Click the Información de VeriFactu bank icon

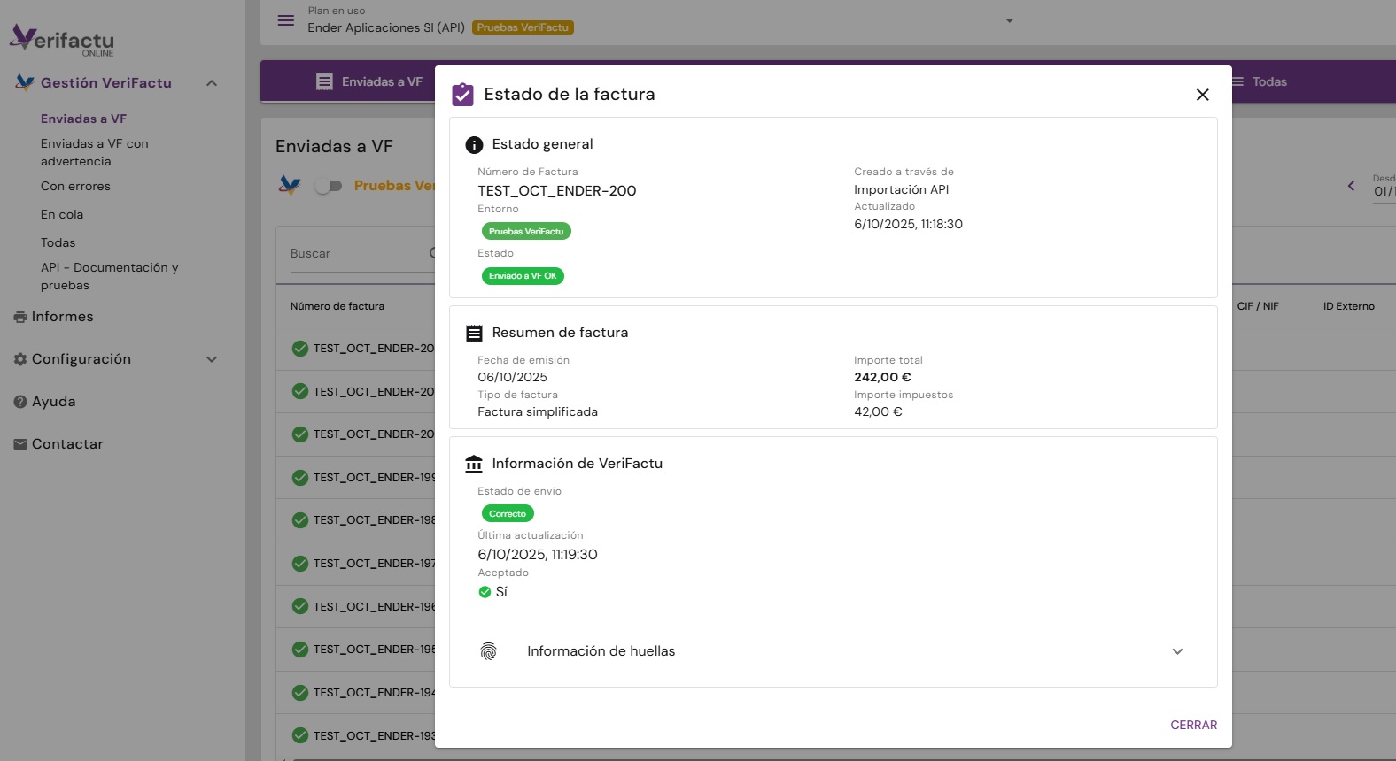[x=474, y=465]
